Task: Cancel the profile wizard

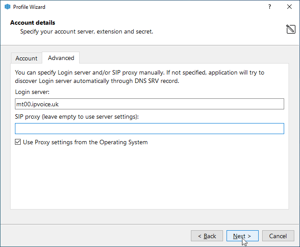Action: [x=278, y=236]
